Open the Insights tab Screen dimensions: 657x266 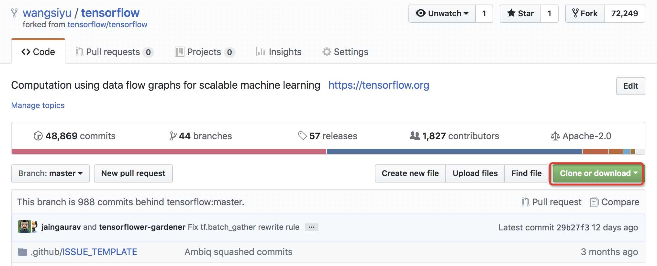[x=279, y=52]
